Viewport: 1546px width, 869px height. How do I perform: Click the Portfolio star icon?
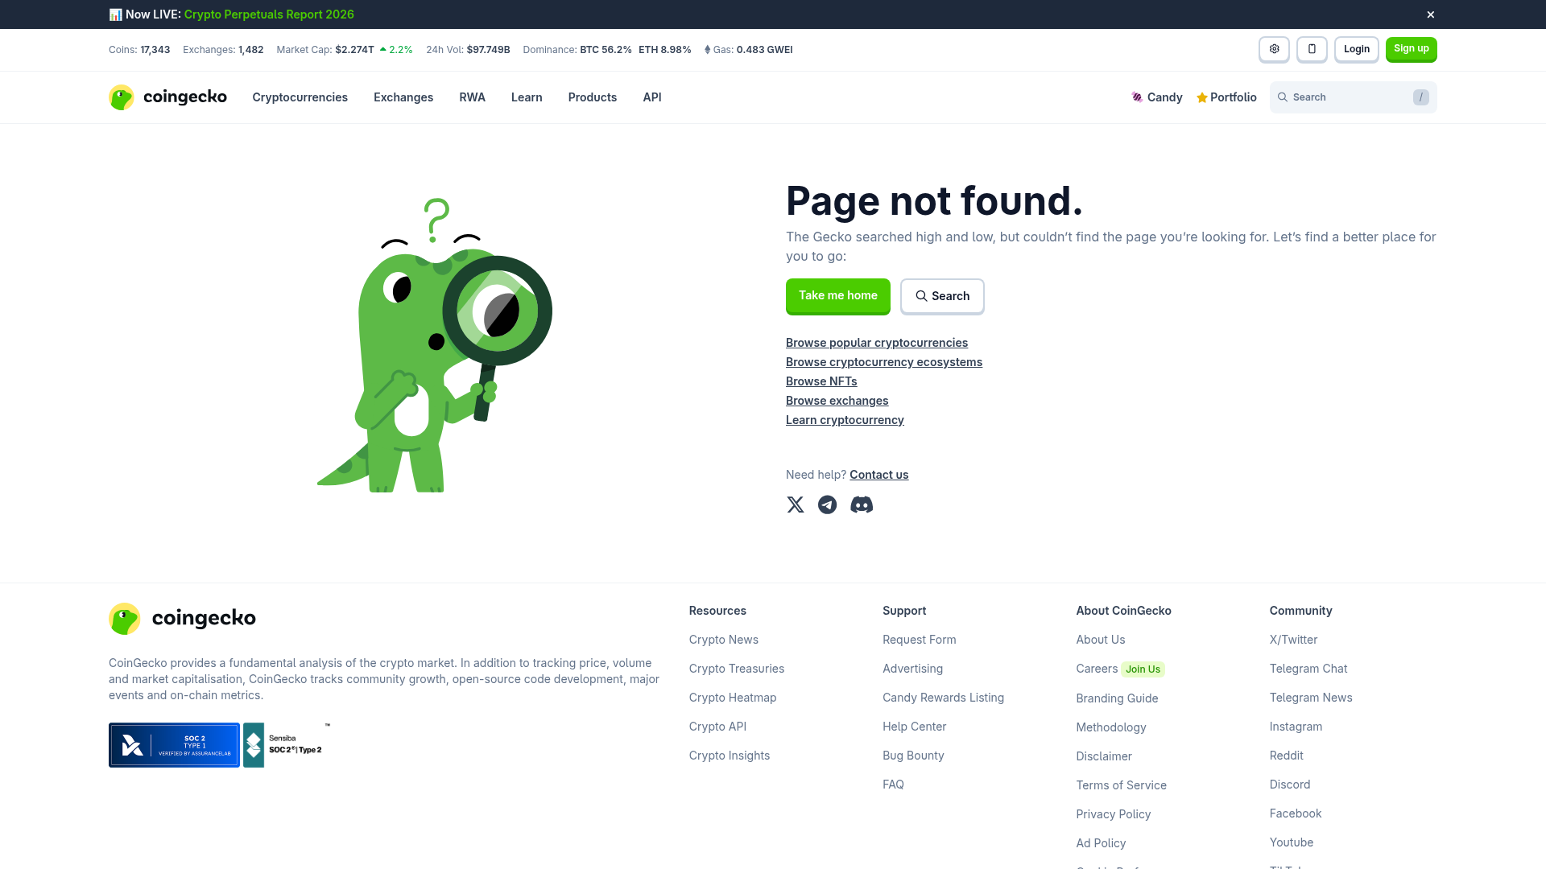tap(1202, 97)
